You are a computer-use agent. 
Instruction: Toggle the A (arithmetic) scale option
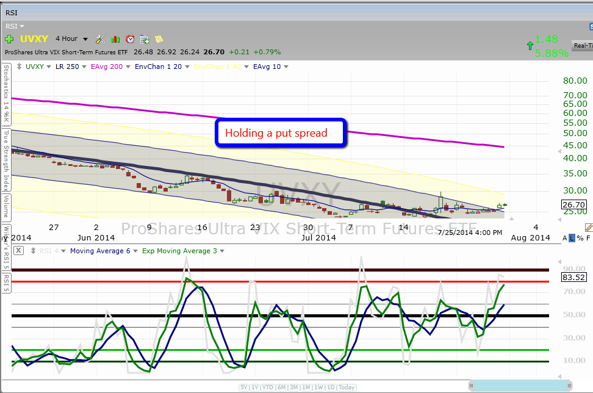pos(565,238)
